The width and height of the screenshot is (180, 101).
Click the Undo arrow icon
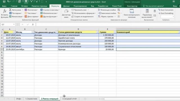(8, 1)
